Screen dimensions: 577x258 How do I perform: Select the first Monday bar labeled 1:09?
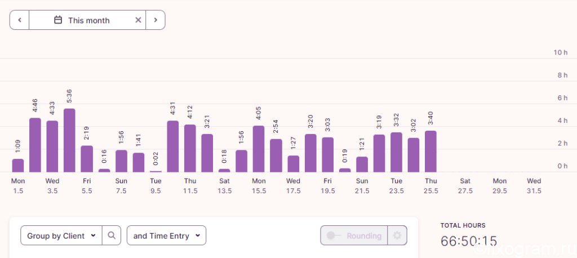[x=18, y=166]
